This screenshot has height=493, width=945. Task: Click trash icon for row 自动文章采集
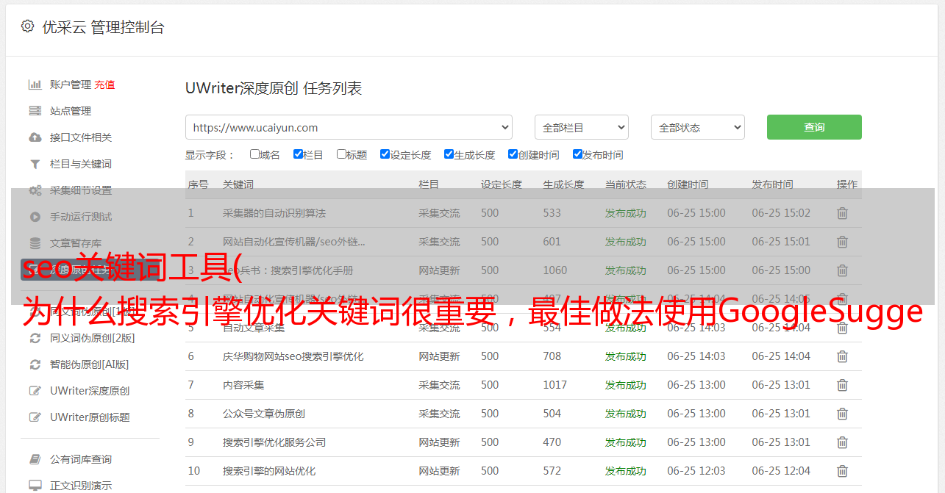842,328
